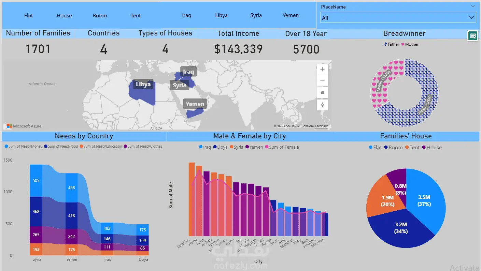
Task: Select the Iraq label on the map
Action: (x=188, y=72)
